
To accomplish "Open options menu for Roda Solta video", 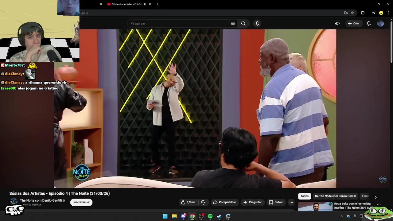I will [x=379, y=204].
